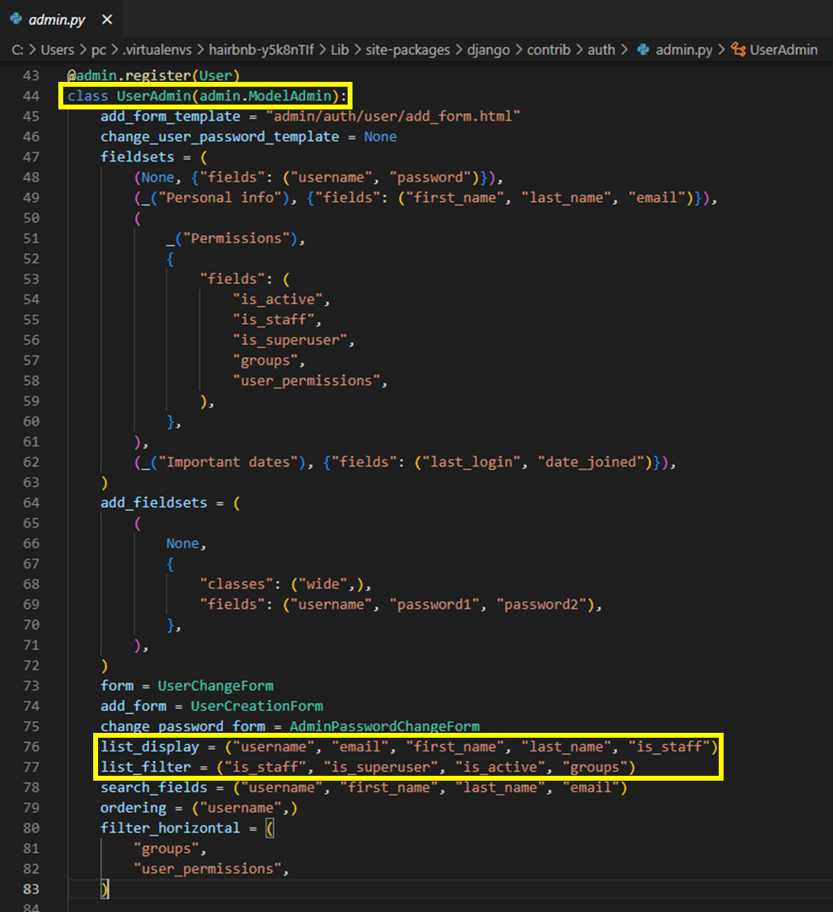Click the UserCreationForm class reference
This screenshot has height=912, width=833.
point(257,707)
